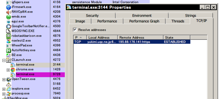Screen dimensions: 221x99
Task: Sort by the State column header
Action: (177, 38)
